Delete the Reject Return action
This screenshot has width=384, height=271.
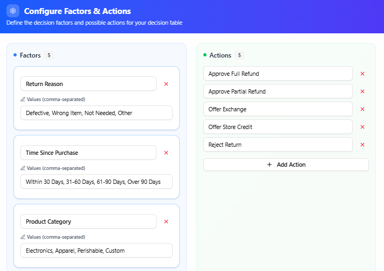pos(362,145)
